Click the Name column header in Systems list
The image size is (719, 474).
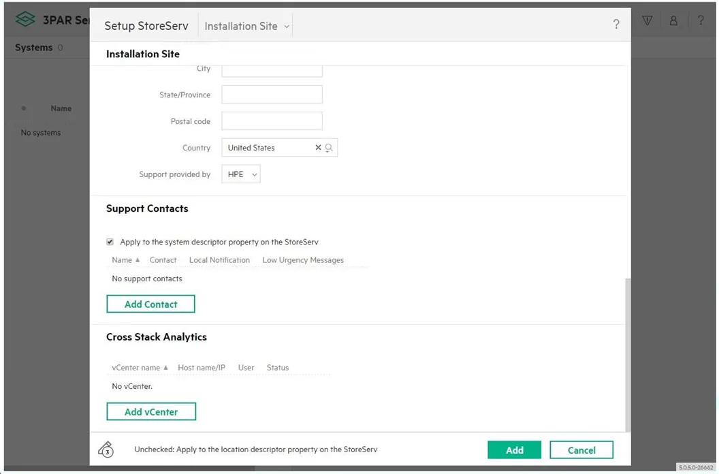(61, 108)
